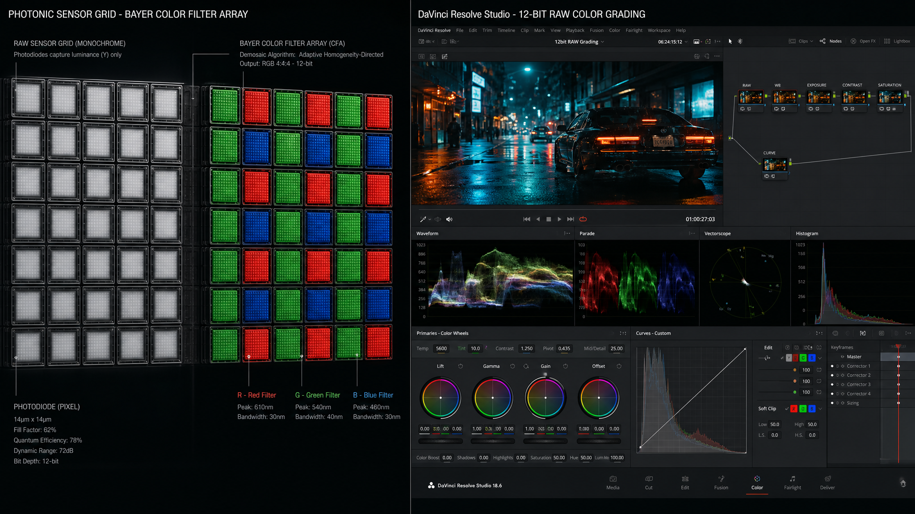
Task: Jump to last frame in viewer transport
Action: [571, 219]
